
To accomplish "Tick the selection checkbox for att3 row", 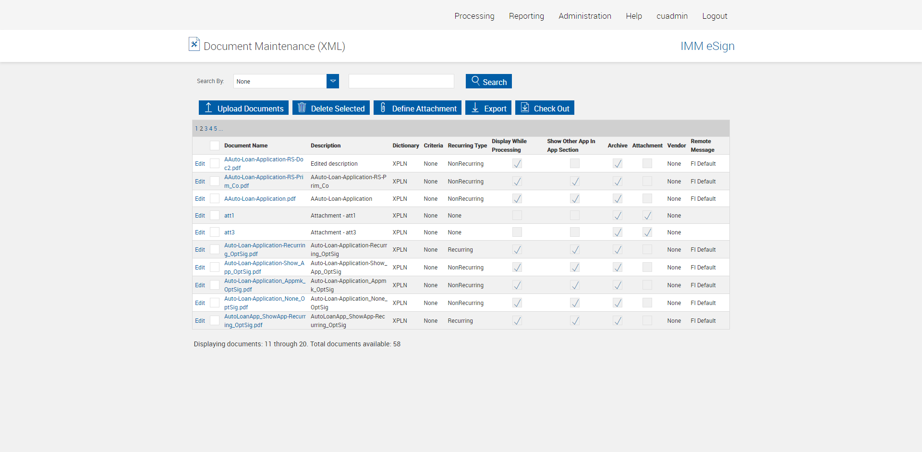I will (215, 232).
